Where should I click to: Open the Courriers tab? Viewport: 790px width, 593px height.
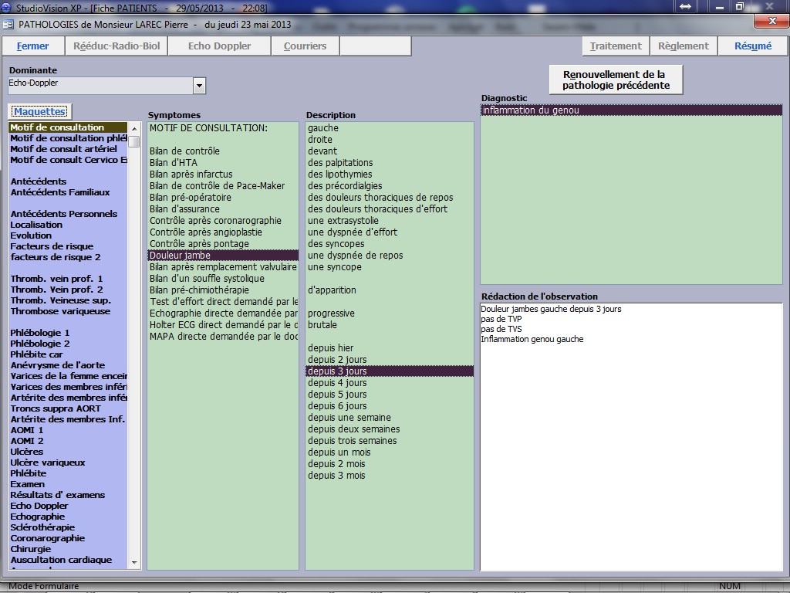pyautogui.click(x=305, y=46)
